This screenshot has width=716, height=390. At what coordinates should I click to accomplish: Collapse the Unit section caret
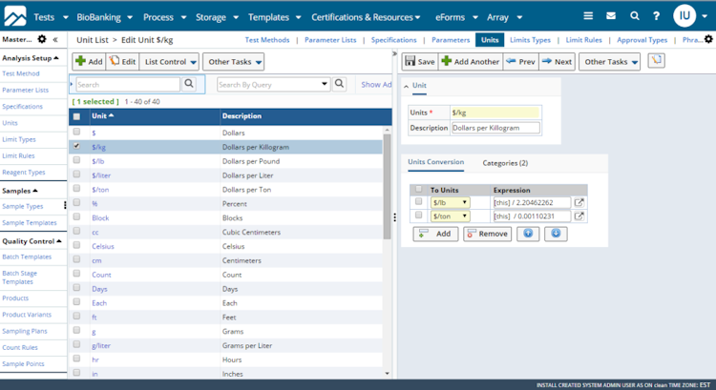[x=406, y=86]
